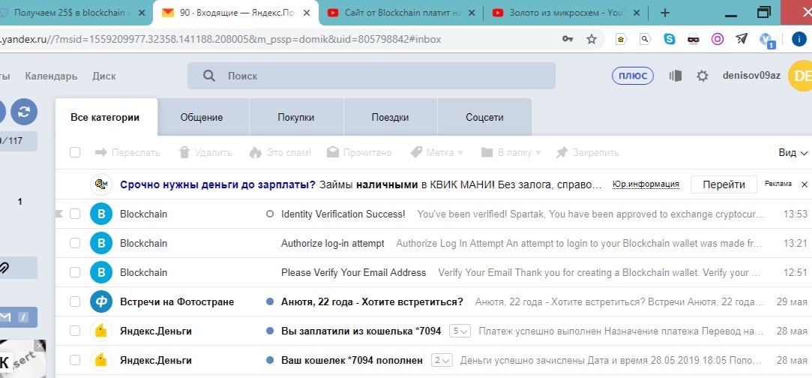Viewport: 812px width, 378px height.
Task: Click the refresh mail round icon
Action: [x=24, y=112]
